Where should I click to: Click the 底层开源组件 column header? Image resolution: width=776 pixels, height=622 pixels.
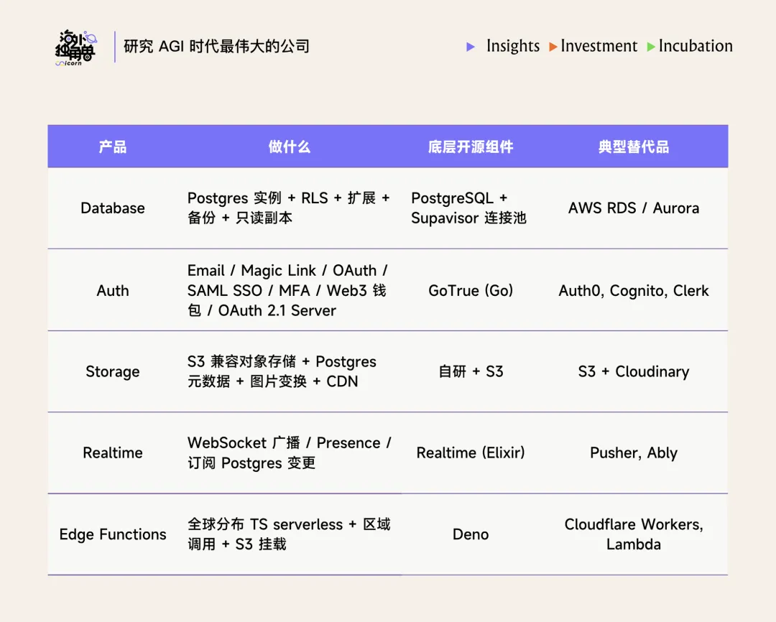point(470,147)
